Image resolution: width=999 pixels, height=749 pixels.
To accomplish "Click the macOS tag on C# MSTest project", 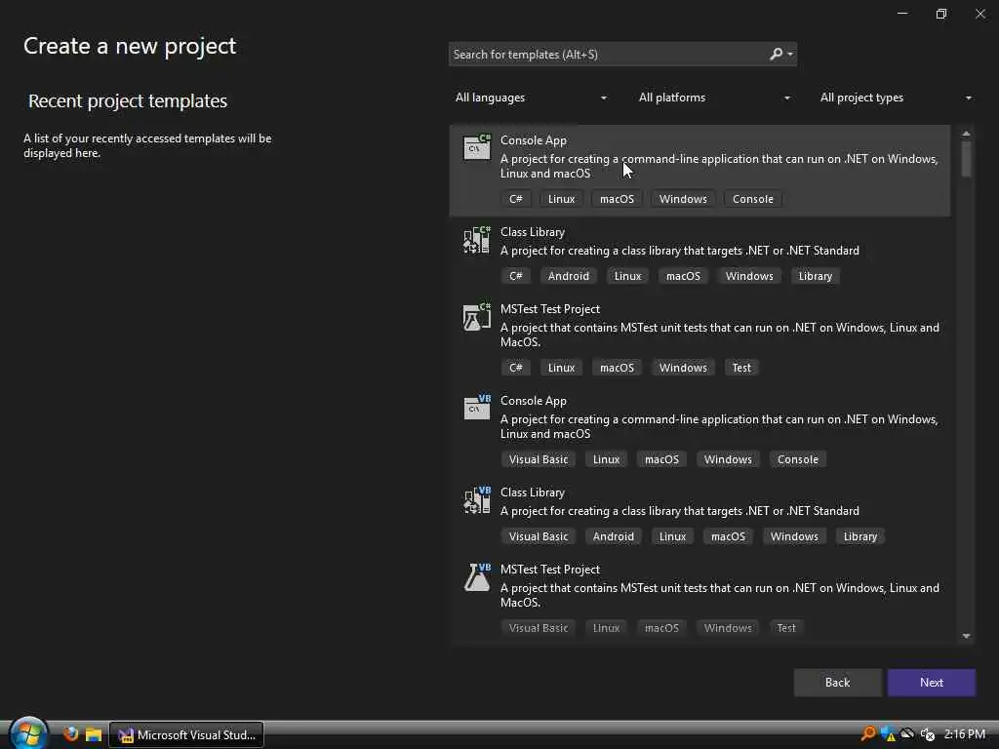I will 617,368.
